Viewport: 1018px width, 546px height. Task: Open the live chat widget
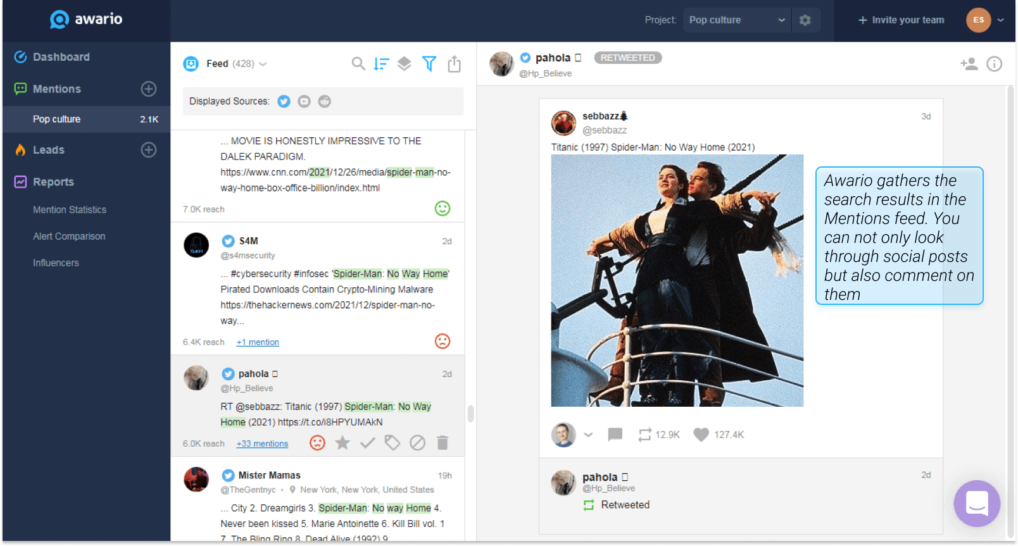977,504
